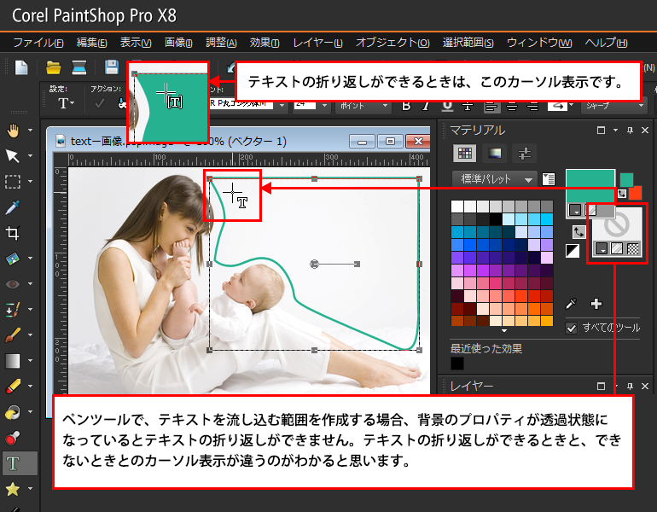657x512 pixels.
Task: Open the 画像 menu
Action: [178, 43]
